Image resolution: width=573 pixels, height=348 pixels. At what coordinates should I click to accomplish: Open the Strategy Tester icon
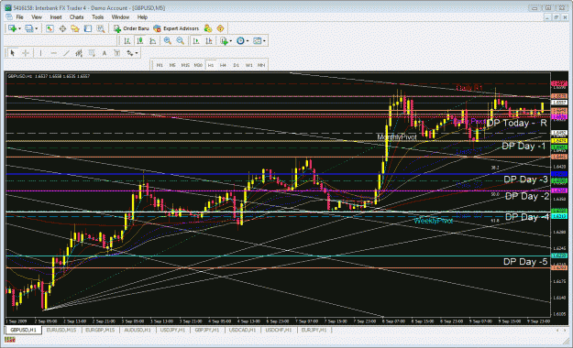point(101,28)
